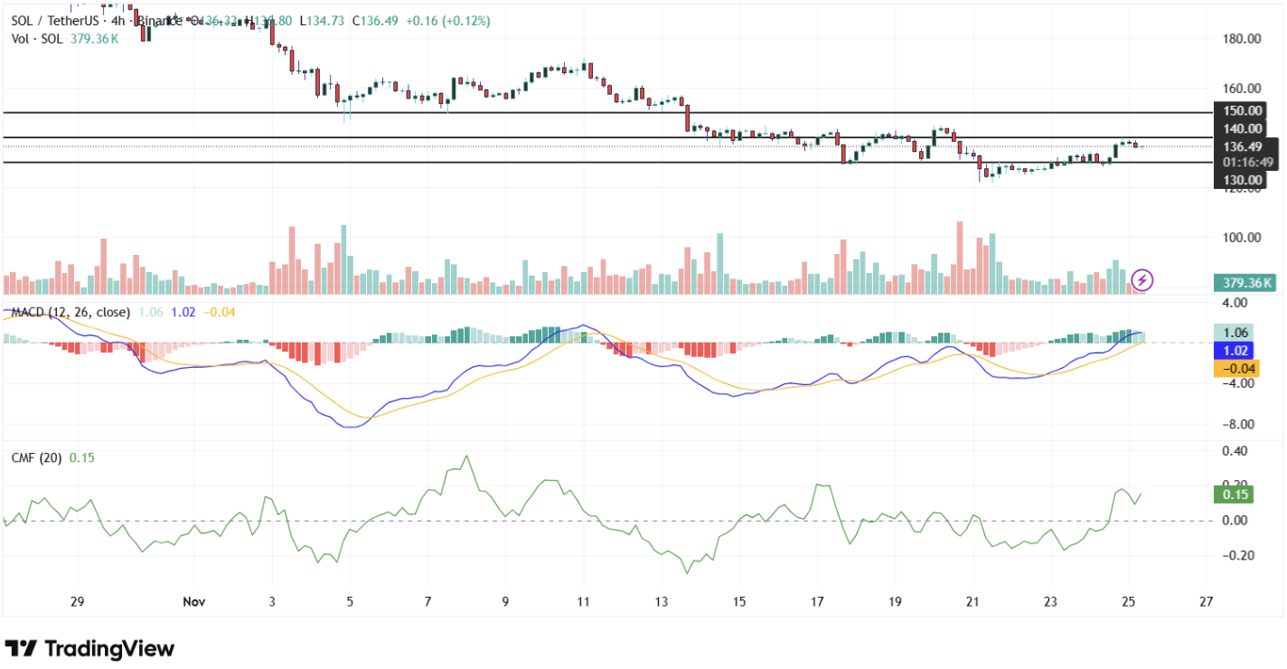Select the SOL / TetherUS symbol title
The height and width of the screenshot is (669, 1287).
click(58, 20)
